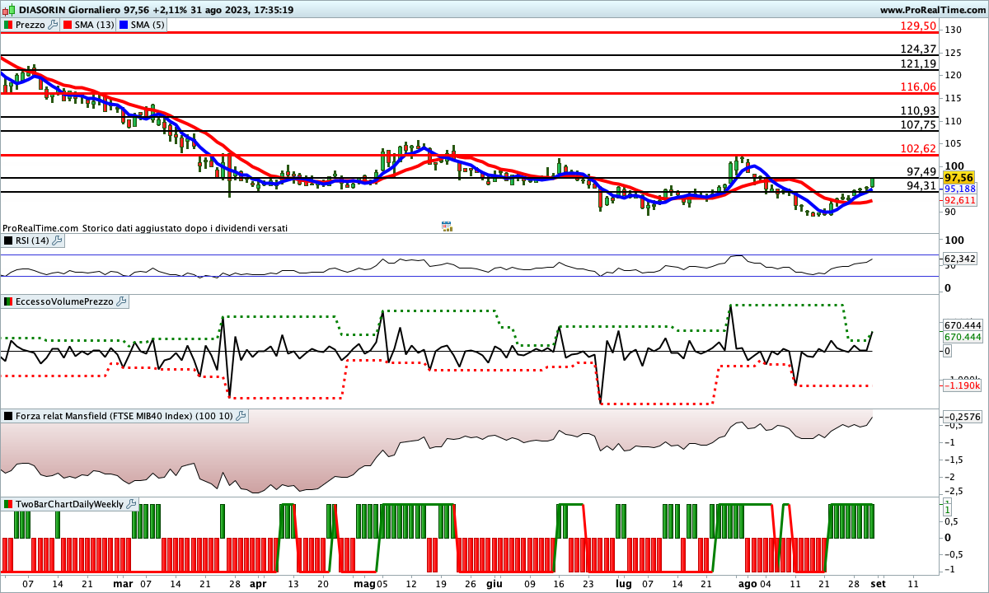This screenshot has width=989, height=593.
Task: Click the yellow 97,56 current price tag
Action: (959, 178)
